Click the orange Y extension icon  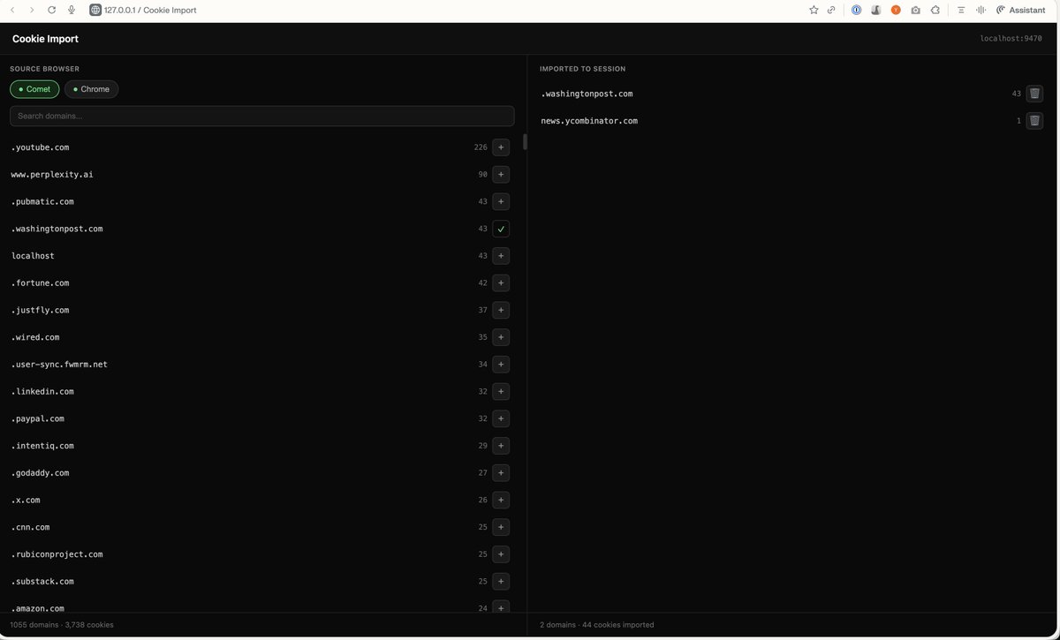[x=896, y=10]
